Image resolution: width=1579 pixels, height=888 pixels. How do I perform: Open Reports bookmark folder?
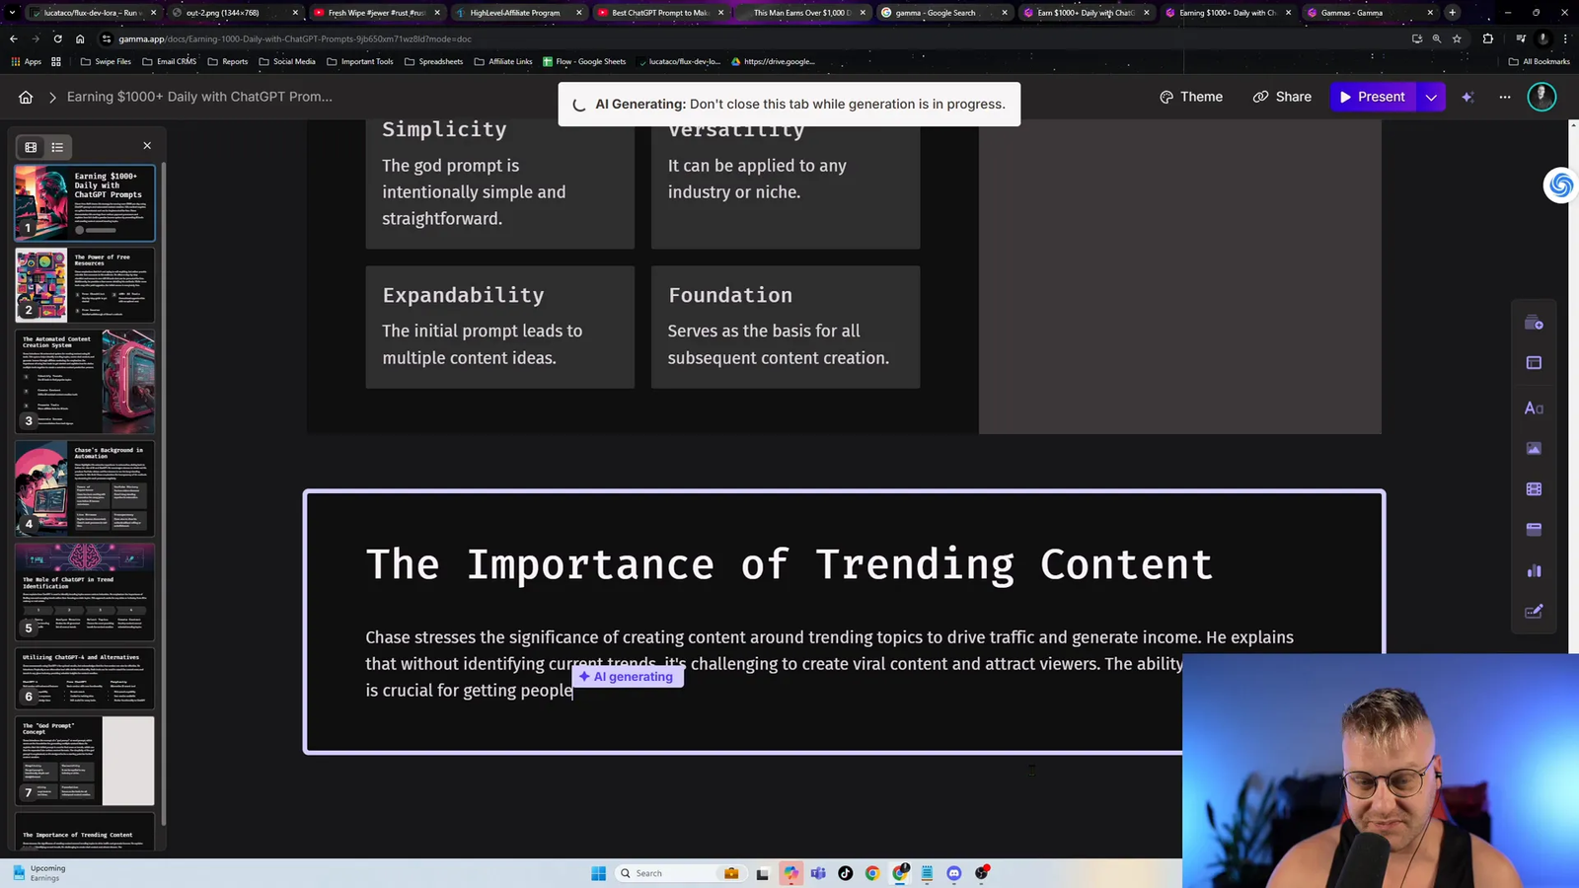click(228, 61)
